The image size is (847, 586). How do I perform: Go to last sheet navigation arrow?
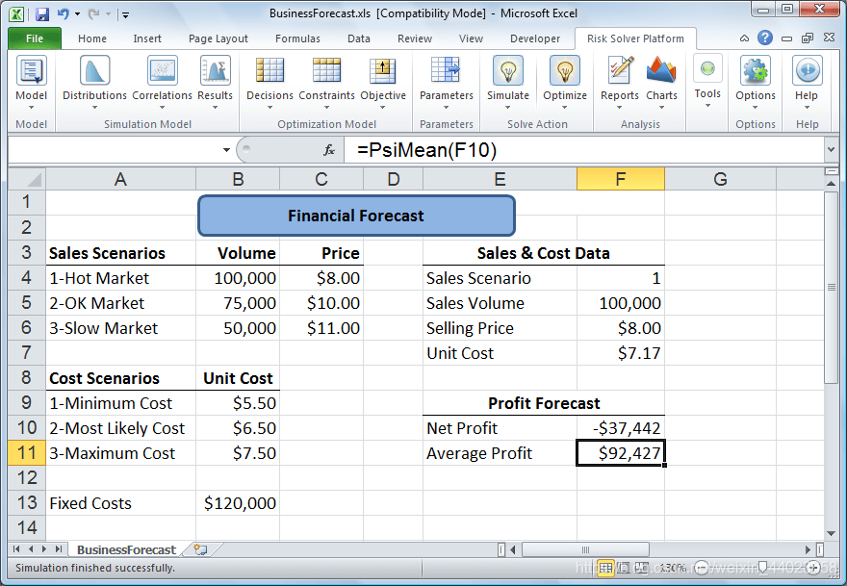59,549
